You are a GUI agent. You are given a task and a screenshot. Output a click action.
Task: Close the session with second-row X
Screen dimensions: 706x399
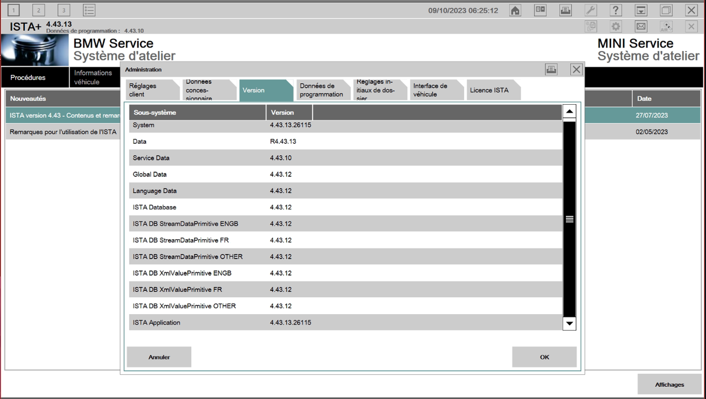click(x=691, y=26)
